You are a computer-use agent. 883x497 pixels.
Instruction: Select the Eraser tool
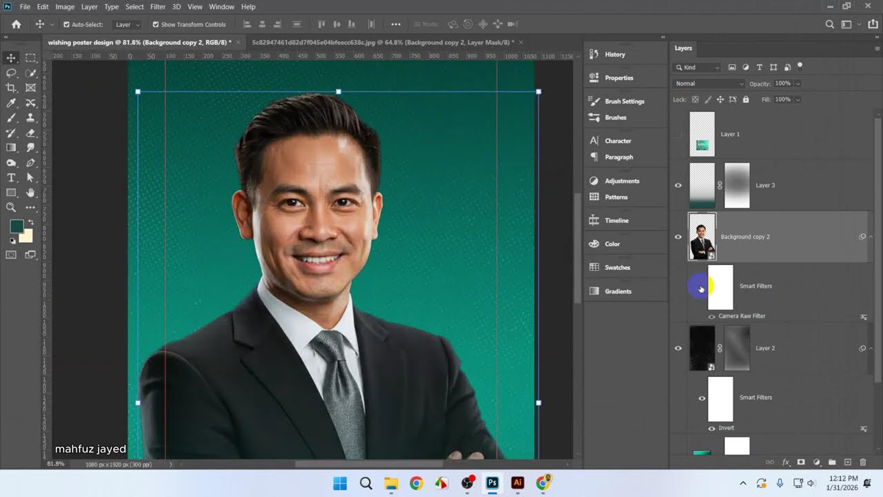pyautogui.click(x=30, y=133)
